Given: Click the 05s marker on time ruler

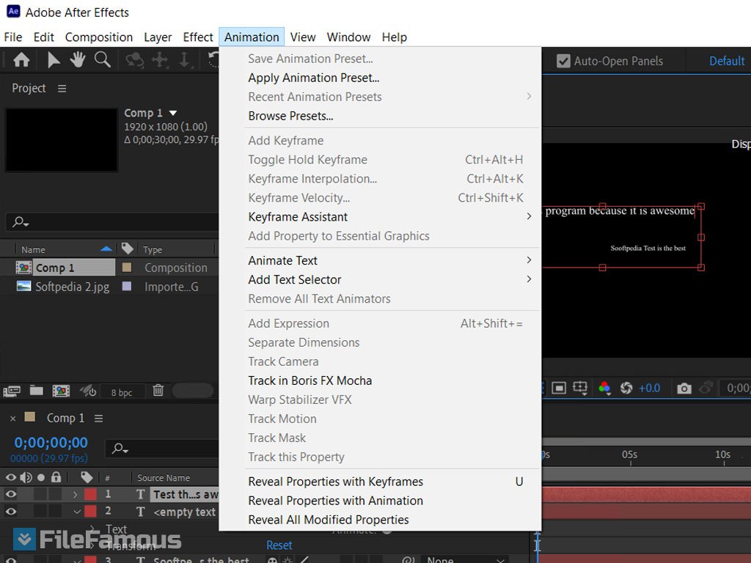Looking at the screenshot, I should (x=629, y=455).
